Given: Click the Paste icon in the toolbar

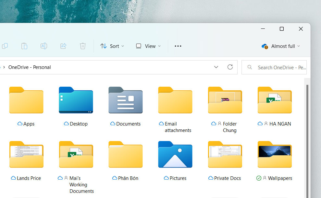Looking at the screenshot, I should [24, 46].
